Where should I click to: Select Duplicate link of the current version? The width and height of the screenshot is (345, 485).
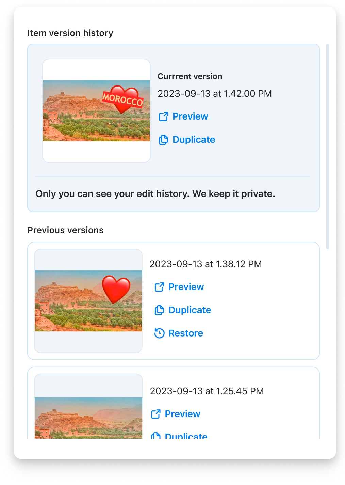pyautogui.click(x=194, y=140)
